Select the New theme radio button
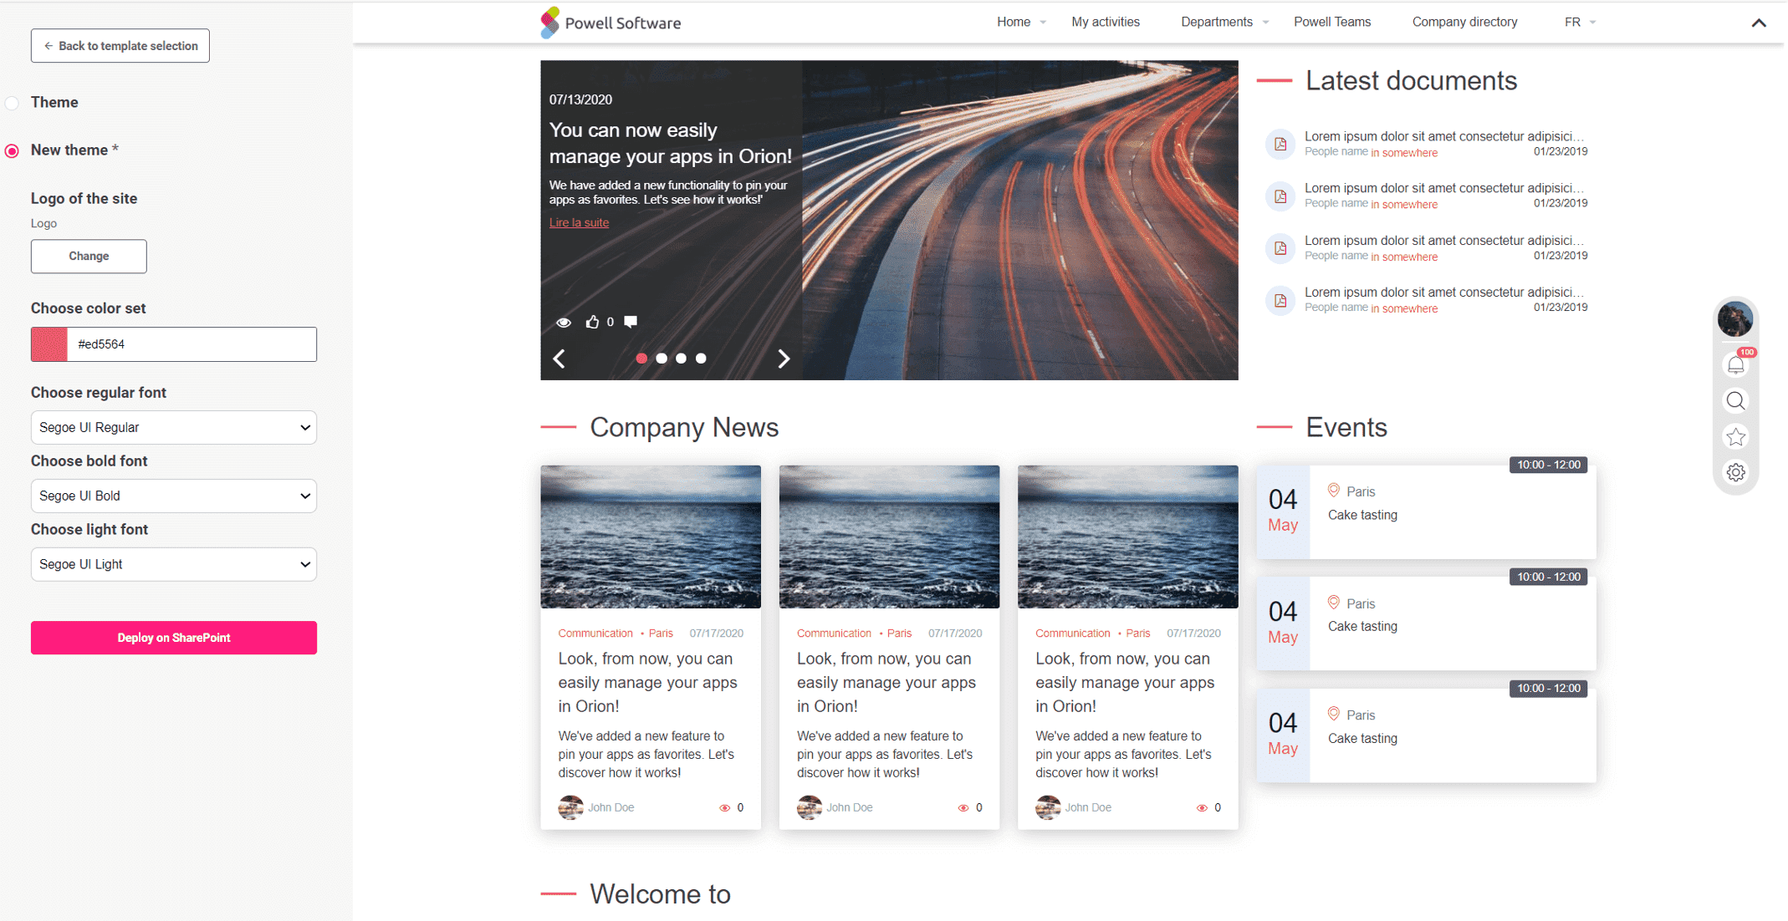This screenshot has width=1788, height=921. click(x=12, y=150)
